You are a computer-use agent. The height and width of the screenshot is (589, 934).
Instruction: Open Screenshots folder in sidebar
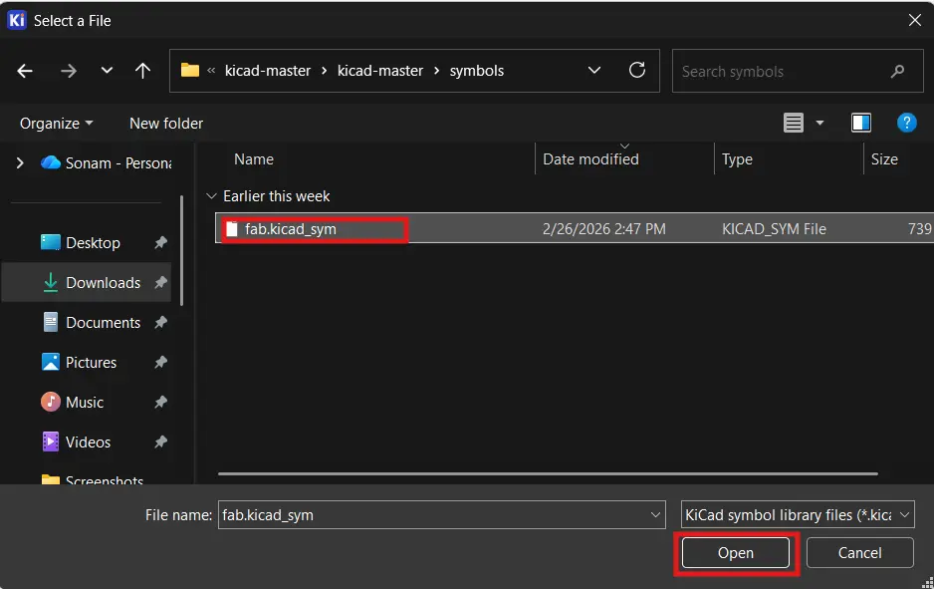pyautogui.click(x=93, y=478)
